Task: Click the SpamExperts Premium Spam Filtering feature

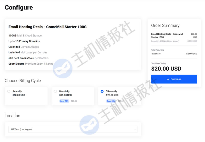Action: click(31, 64)
